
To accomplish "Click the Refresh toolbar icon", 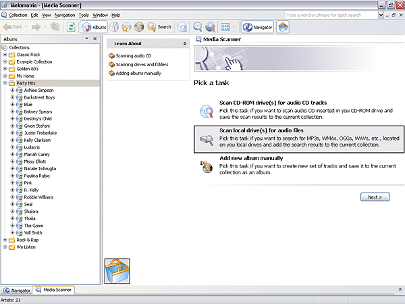I will pyautogui.click(x=71, y=27).
